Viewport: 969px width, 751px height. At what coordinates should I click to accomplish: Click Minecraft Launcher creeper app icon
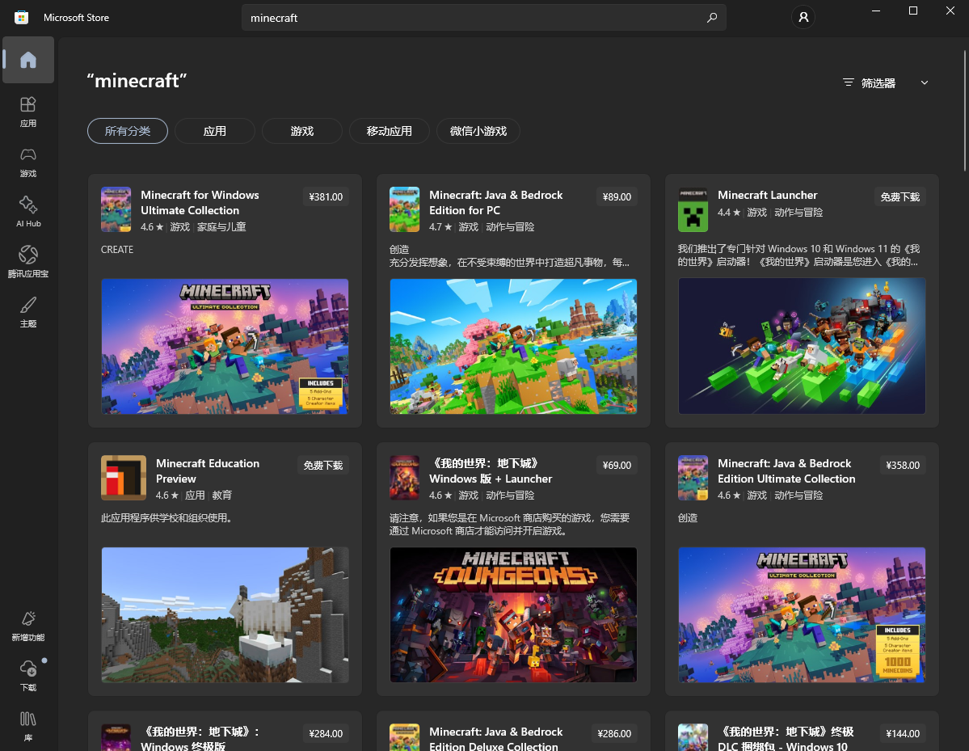click(x=693, y=209)
